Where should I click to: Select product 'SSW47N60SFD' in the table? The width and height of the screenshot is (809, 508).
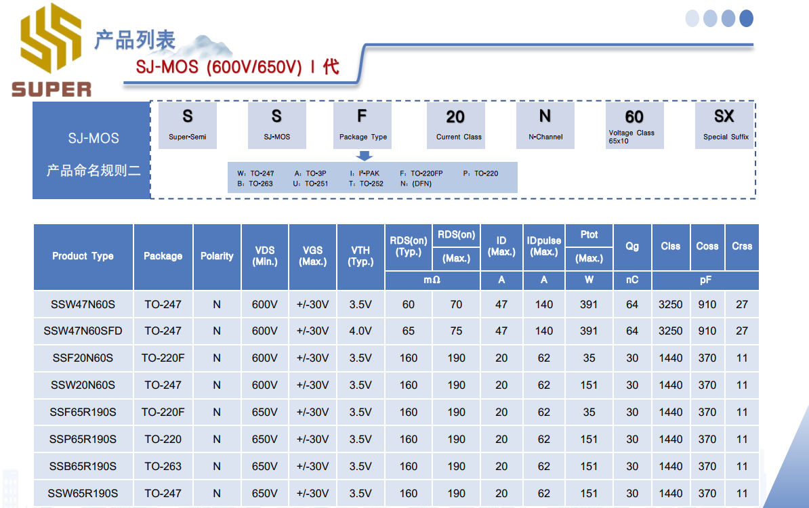click(x=83, y=331)
